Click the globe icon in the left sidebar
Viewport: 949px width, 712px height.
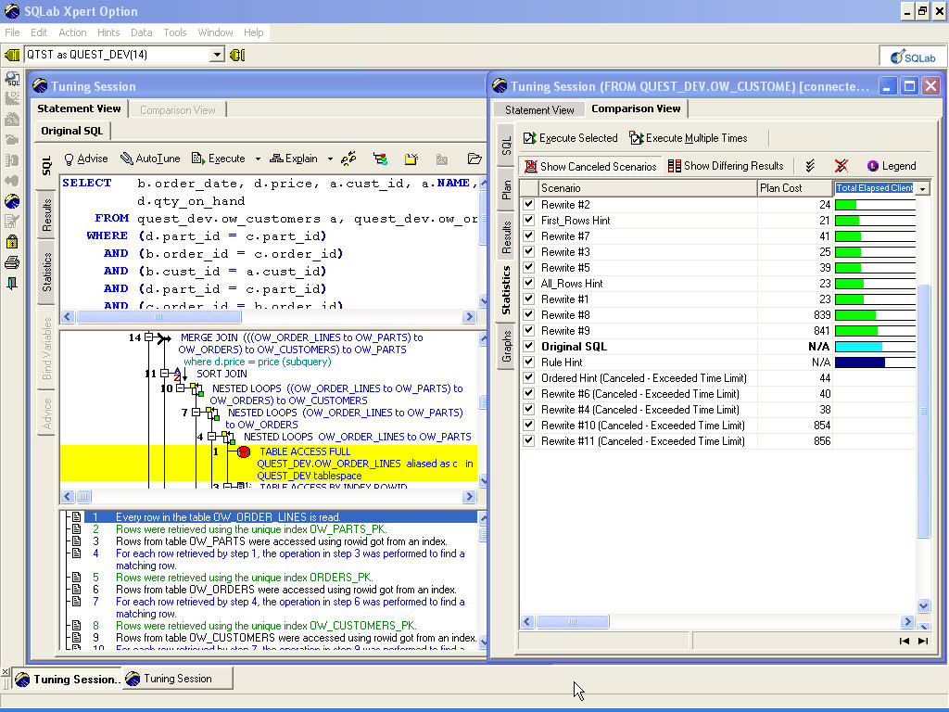point(12,201)
